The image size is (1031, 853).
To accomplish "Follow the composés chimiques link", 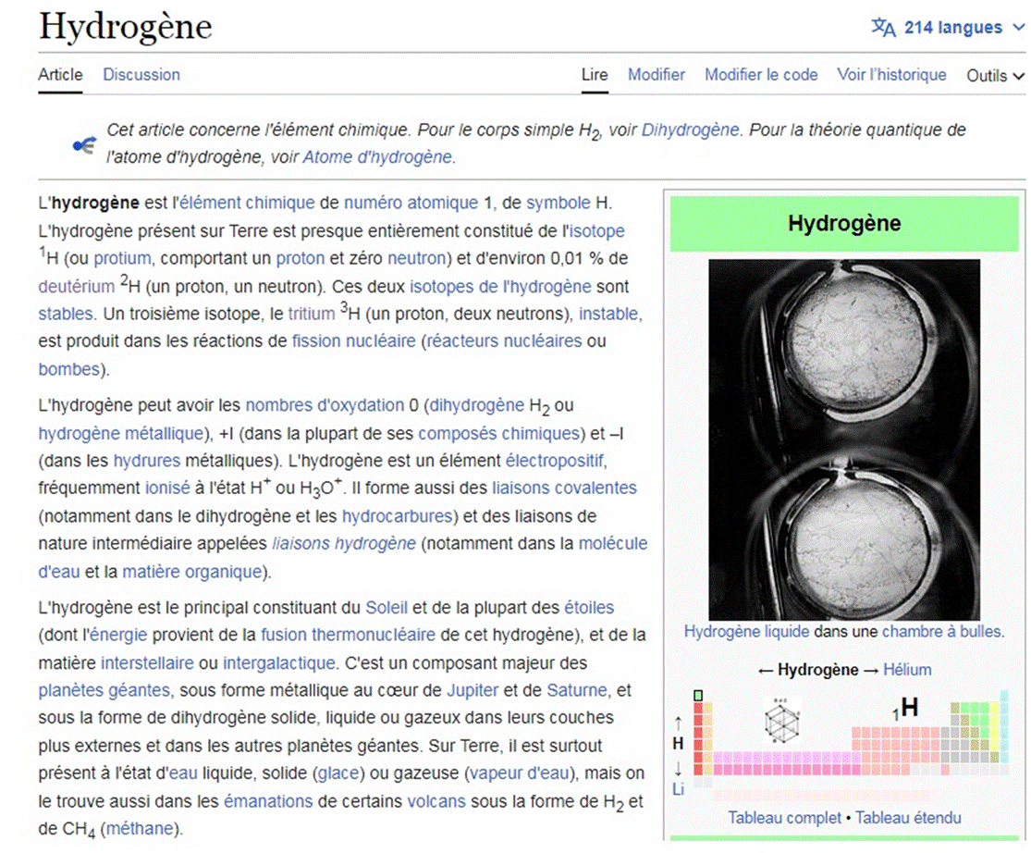I will click(499, 434).
